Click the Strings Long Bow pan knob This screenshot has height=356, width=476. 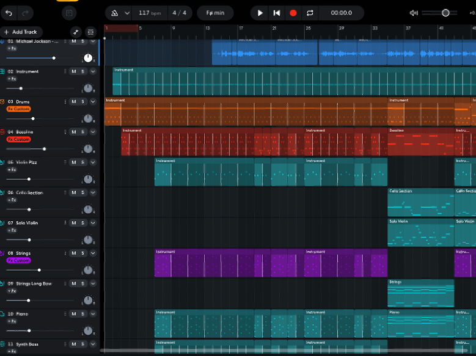click(88, 301)
